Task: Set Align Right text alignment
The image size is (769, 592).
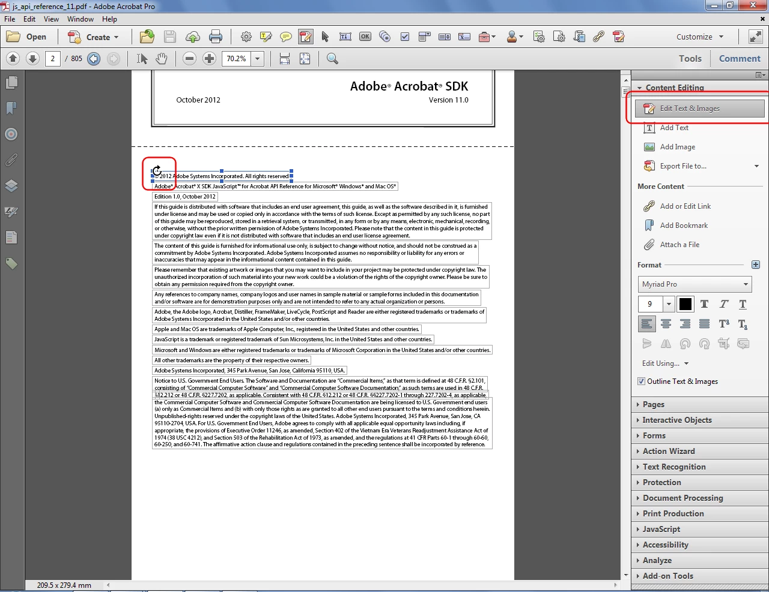Action: [685, 324]
